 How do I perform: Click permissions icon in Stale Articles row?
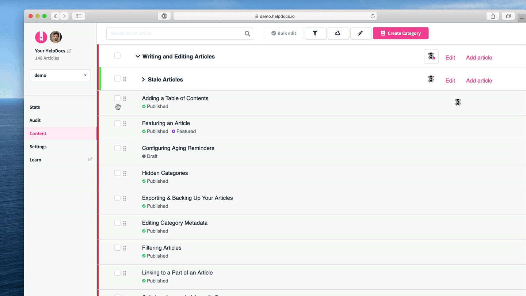click(431, 79)
